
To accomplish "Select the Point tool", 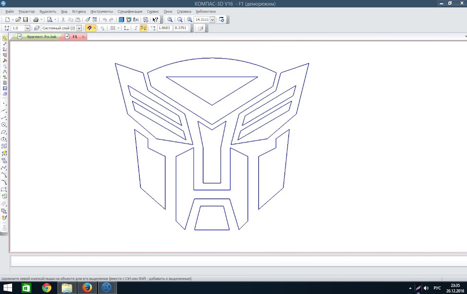I will (4, 104).
